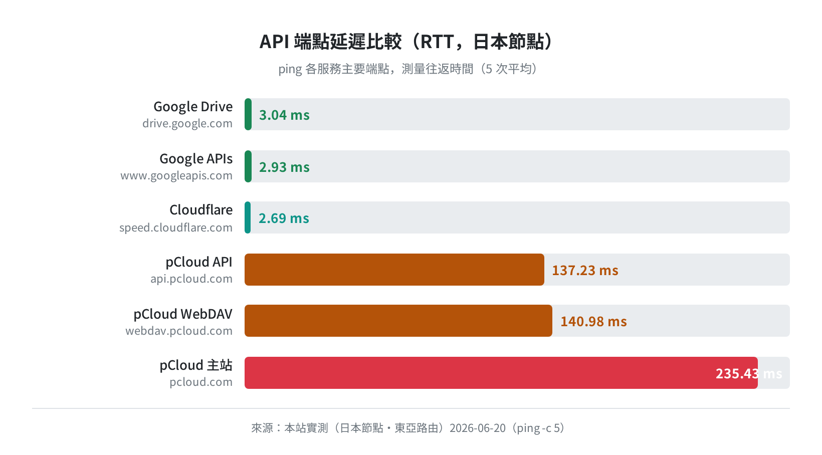This screenshot has height=455, width=822.
Task: Click the 'webdav.pcloud.com' hostname text
Action: tap(179, 331)
